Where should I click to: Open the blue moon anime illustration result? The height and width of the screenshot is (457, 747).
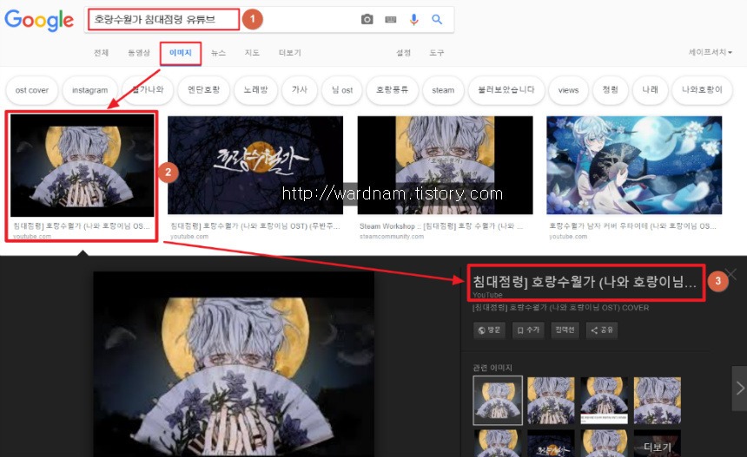point(634,165)
